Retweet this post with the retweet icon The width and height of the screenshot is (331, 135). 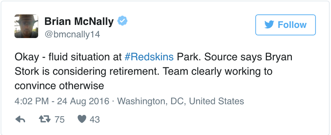(45, 119)
